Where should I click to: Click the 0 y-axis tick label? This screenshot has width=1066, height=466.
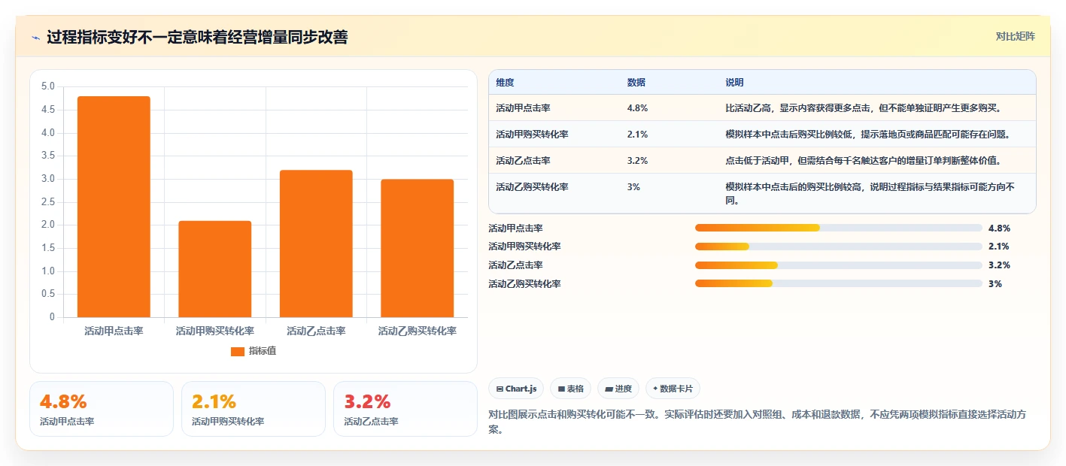(52, 317)
